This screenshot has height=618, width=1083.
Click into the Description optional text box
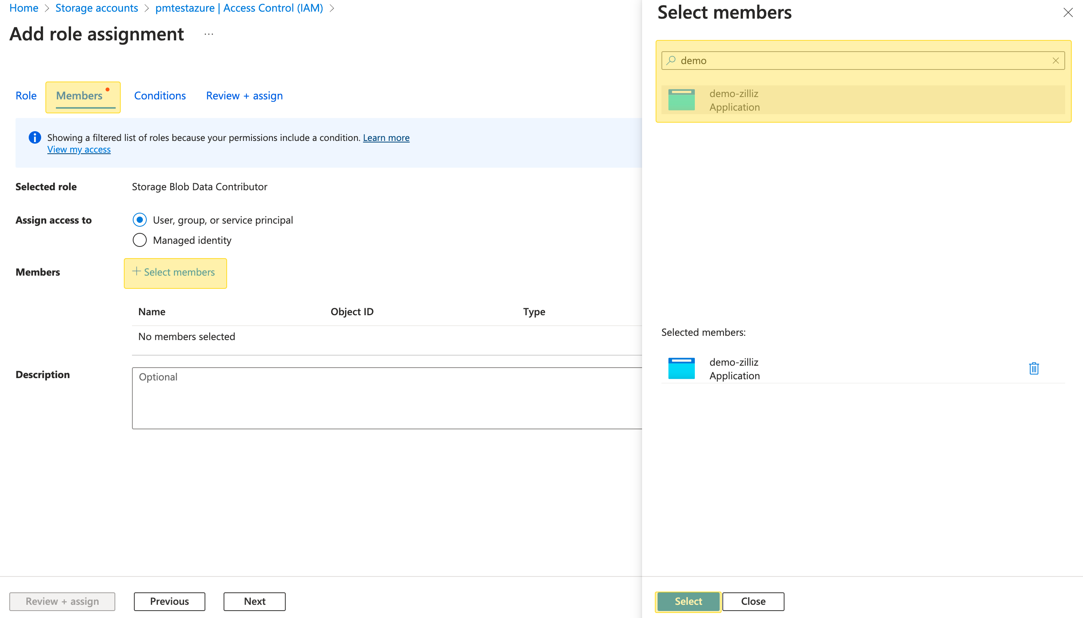point(386,398)
